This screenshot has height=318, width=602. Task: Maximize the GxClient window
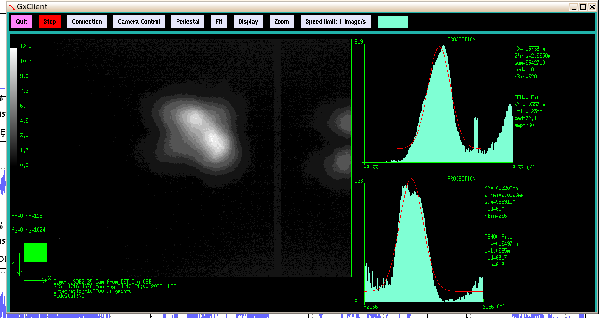[583, 7]
